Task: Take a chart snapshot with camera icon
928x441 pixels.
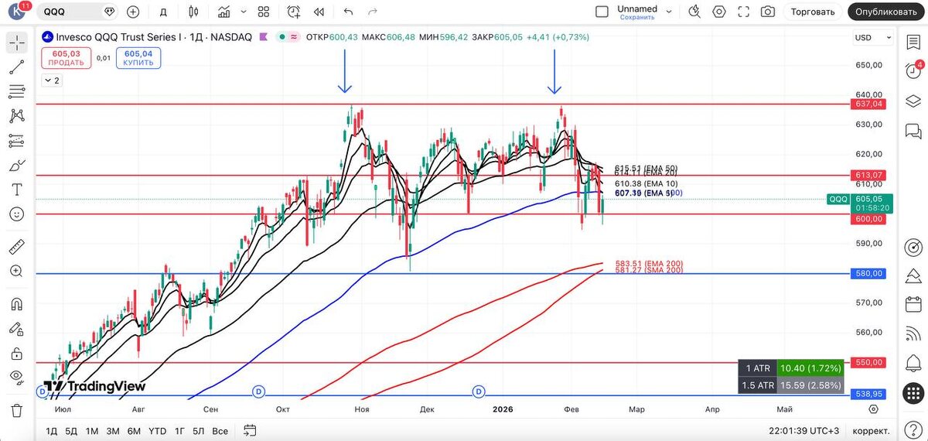Action: [767, 12]
